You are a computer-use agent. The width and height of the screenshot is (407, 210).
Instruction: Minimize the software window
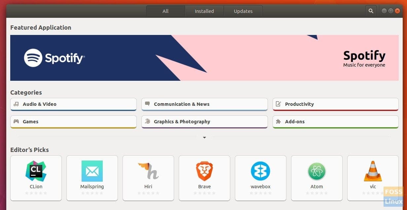[384, 11]
